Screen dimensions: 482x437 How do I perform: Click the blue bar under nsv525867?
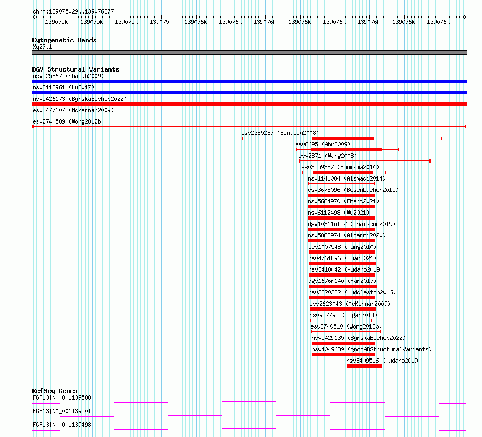pos(249,81)
